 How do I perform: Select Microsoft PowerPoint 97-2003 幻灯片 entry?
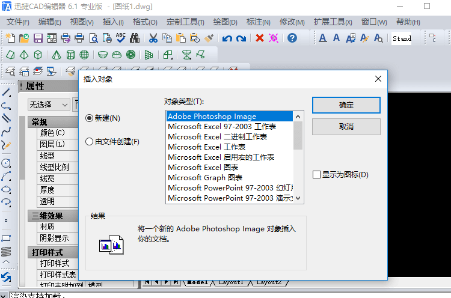point(229,187)
